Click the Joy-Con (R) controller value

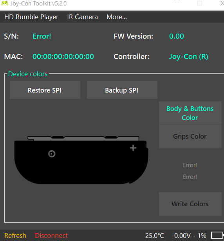coord(189,57)
